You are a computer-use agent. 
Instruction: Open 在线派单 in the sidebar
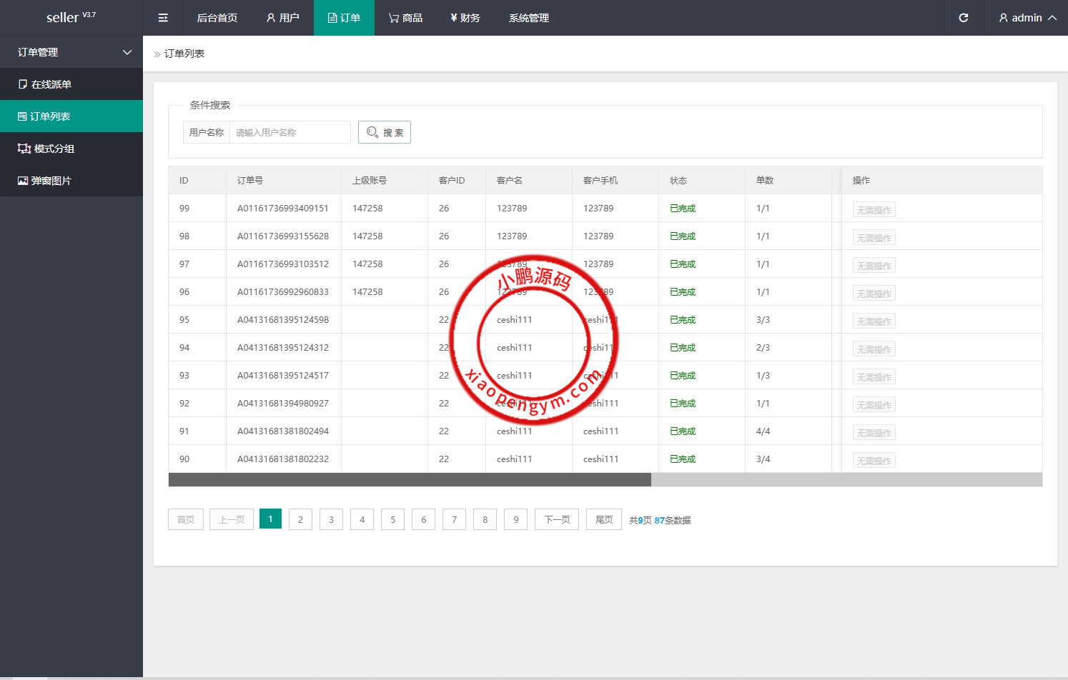point(71,84)
